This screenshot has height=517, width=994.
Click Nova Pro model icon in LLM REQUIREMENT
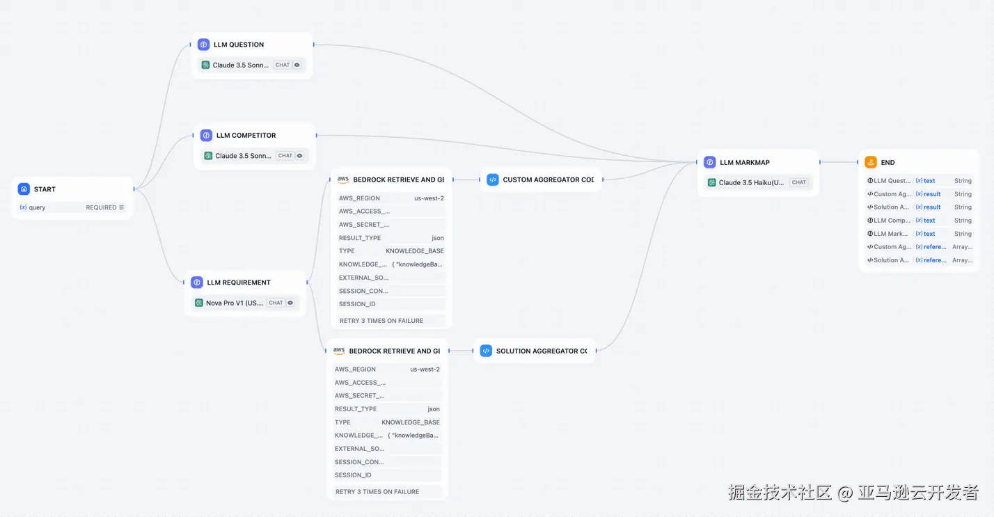pyautogui.click(x=199, y=303)
